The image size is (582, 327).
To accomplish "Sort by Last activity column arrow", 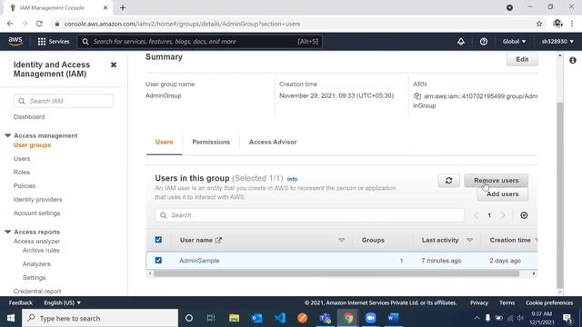I will (469, 240).
